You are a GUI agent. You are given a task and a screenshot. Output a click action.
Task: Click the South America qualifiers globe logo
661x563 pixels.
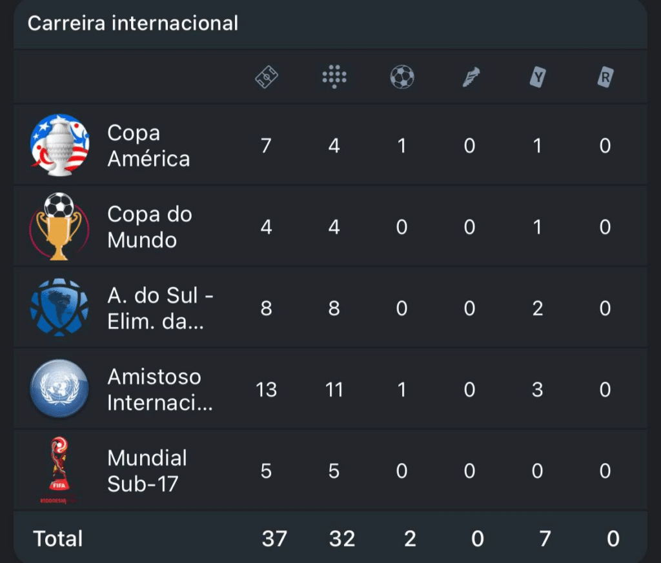[x=59, y=308]
